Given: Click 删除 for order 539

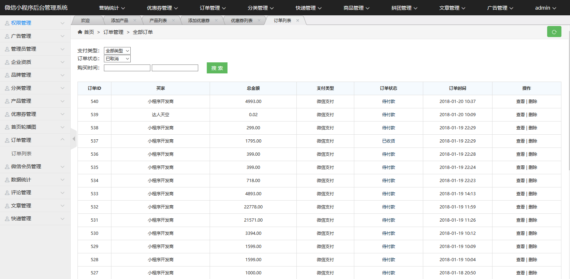Looking at the screenshot, I should coord(533,115).
